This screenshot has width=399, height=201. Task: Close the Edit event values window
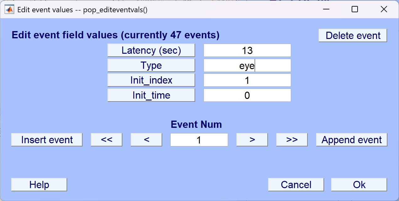pyautogui.click(x=384, y=9)
